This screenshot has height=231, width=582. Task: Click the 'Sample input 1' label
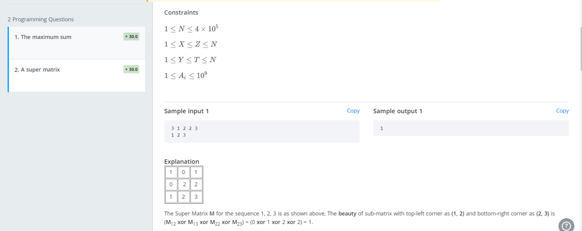[x=186, y=111]
